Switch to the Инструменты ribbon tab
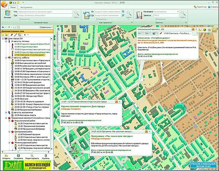219x171 pixels. (26, 7)
